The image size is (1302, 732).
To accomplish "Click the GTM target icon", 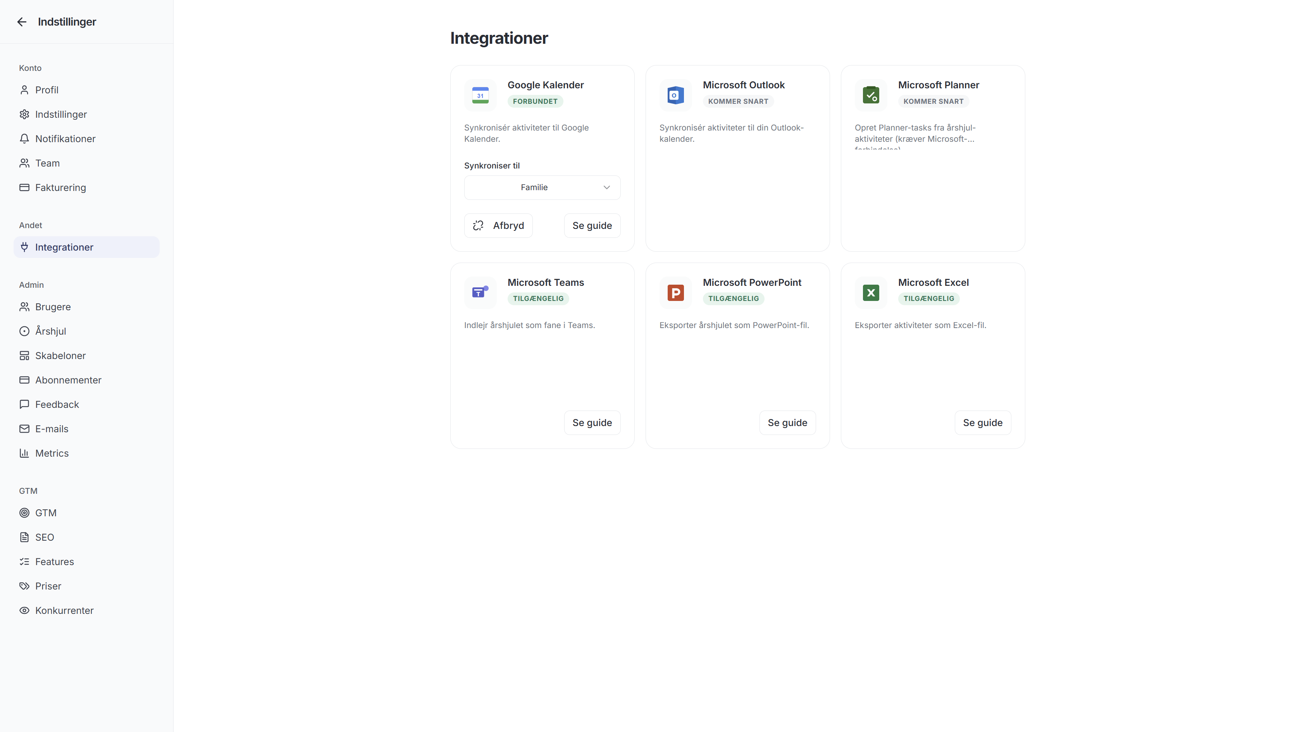I will coord(24,513).
